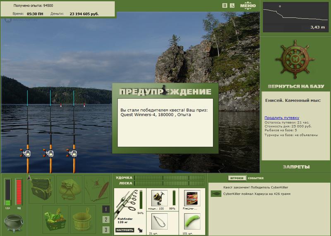
Task: Click the left red float on the water
Action: [x=61, y=105]
